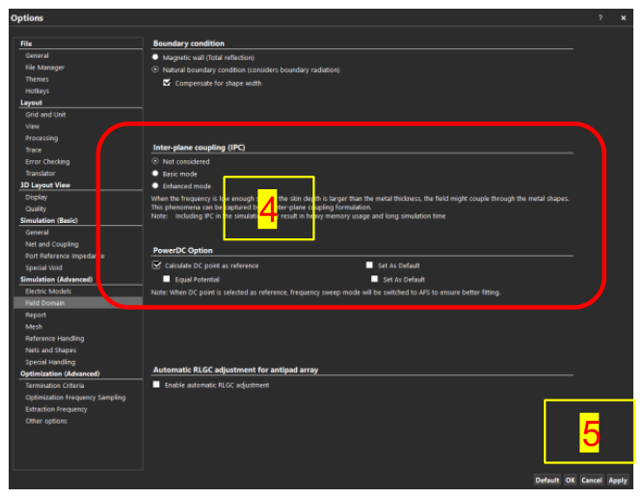Click the Default button
The width and height of the screenshot is (643, 498).
[x=547, y=480]
